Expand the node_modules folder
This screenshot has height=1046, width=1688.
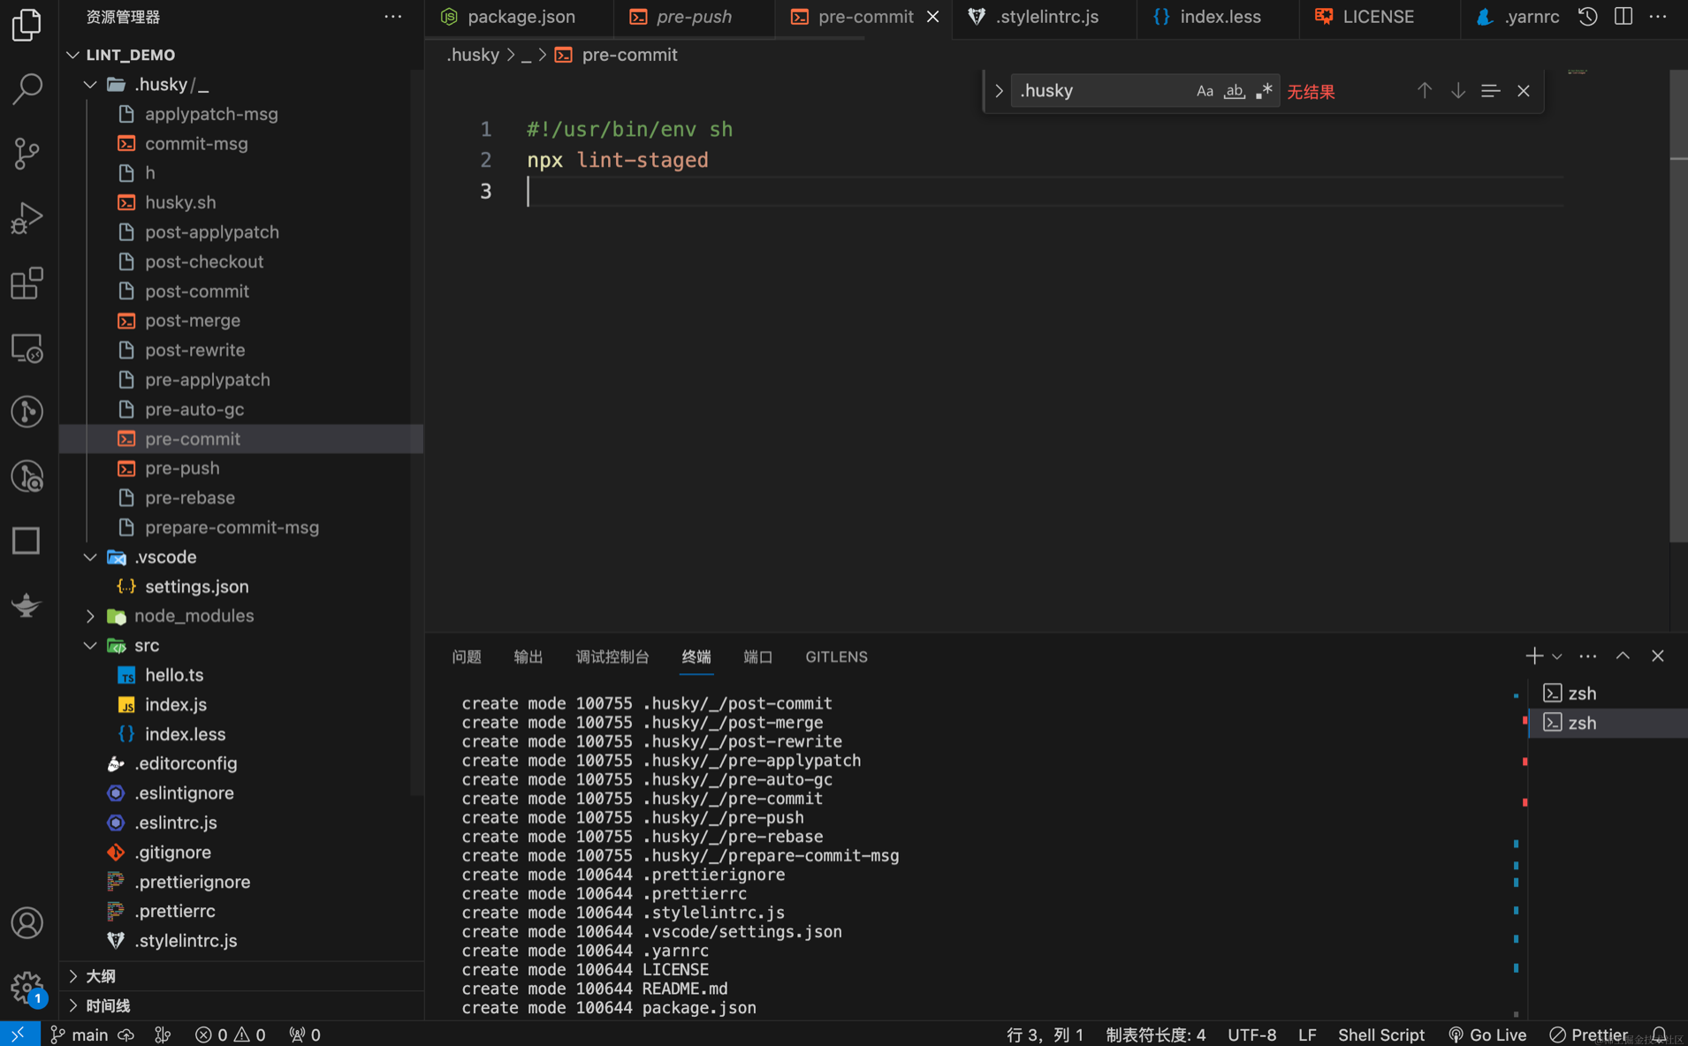(x=90, y=617)
